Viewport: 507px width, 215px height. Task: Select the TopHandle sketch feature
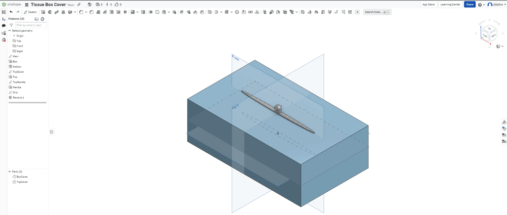[x=19, y=82]
